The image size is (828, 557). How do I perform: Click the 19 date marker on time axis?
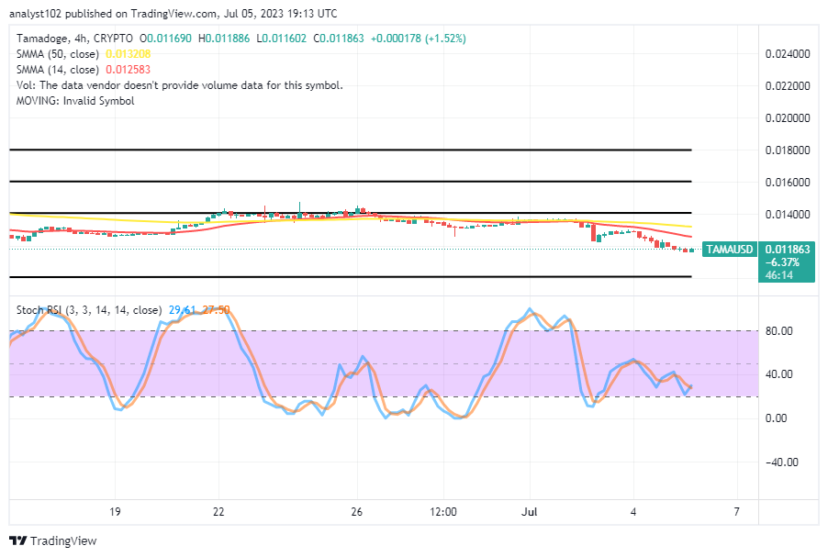(x=115, y=512)
